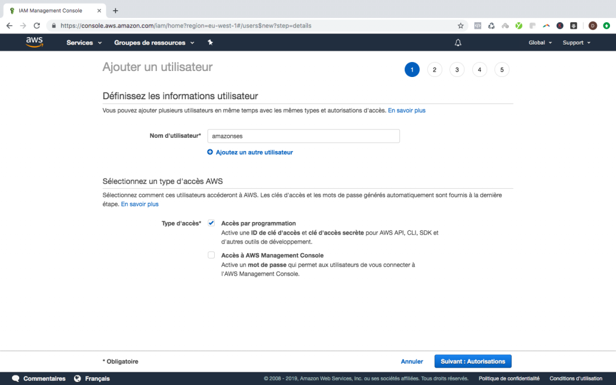The image size is (616, 385).
Task: Click the Nom d'utilisateur text field
Action: (x=303, y=136)
